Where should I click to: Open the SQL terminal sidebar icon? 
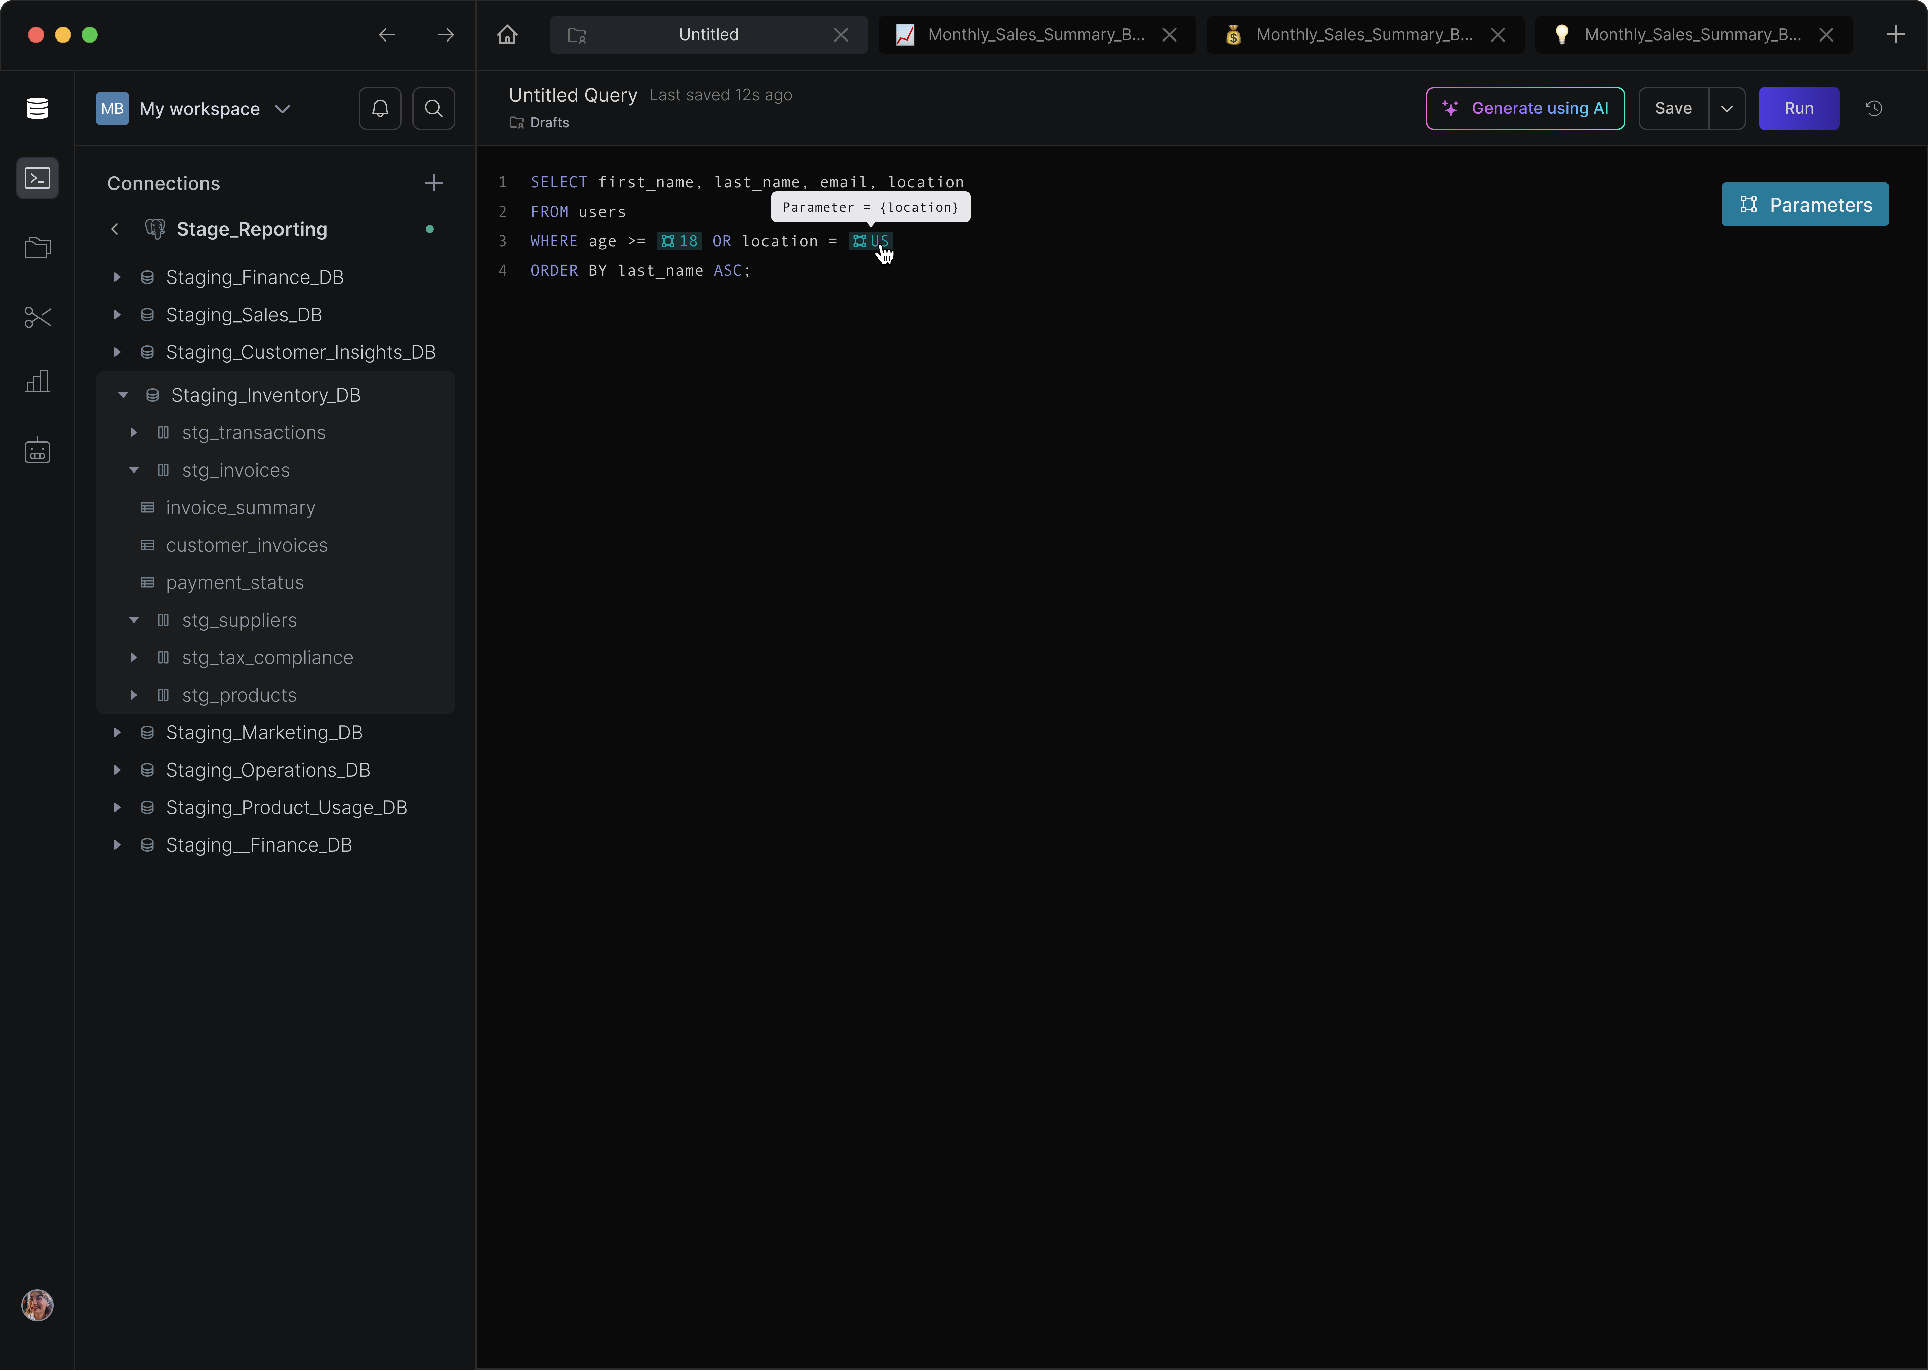click(37, 178)
